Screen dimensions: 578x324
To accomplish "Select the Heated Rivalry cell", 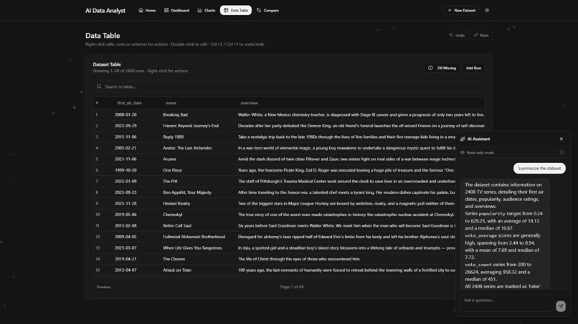I will pos(176,203).
